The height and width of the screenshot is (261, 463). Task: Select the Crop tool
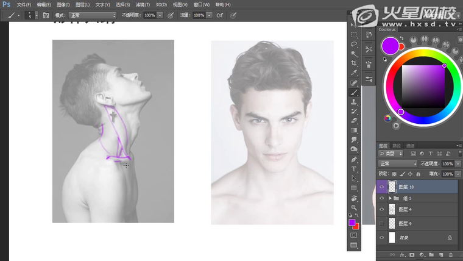[x=354, y=63]
